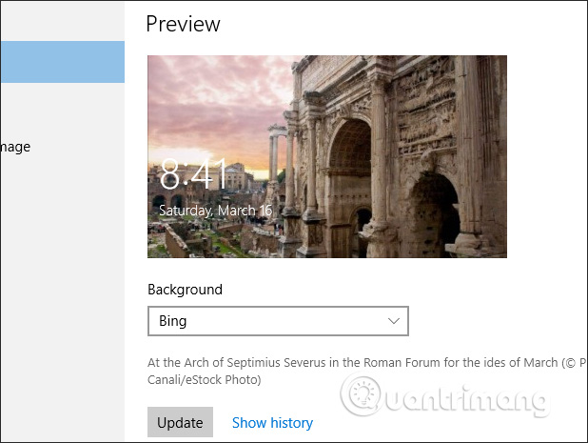The image size is (588, 443).
Task: Open the Show history link
Action: (x=272, y=422)
